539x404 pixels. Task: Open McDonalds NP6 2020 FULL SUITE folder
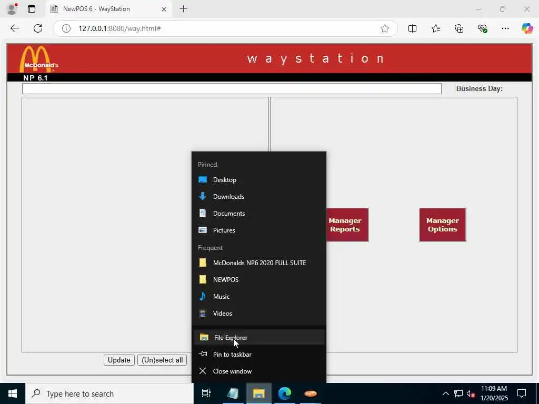coord(259,263)
